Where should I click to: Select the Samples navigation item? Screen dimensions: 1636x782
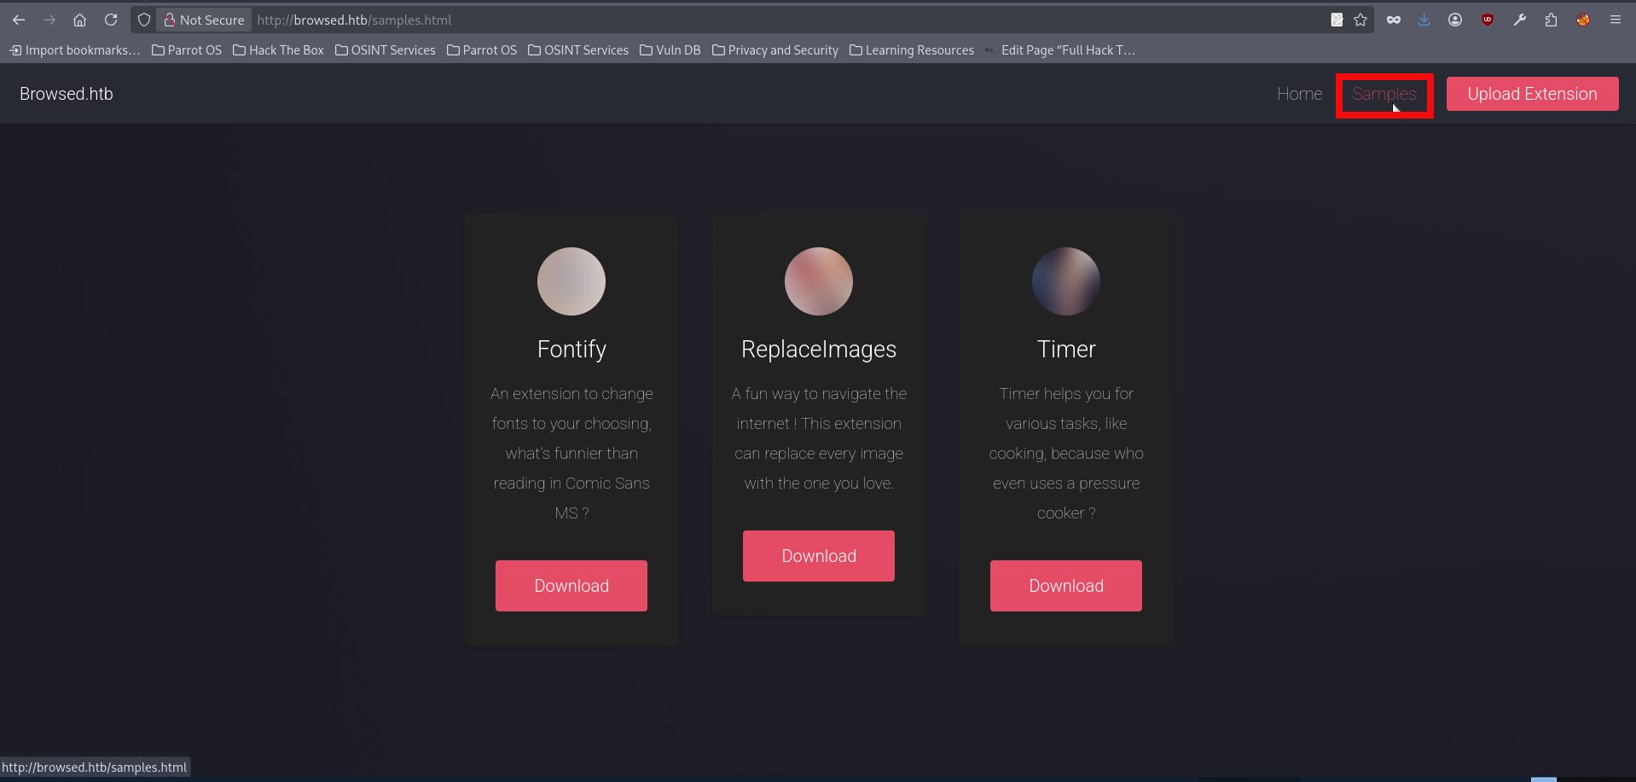coord(1384,94)
